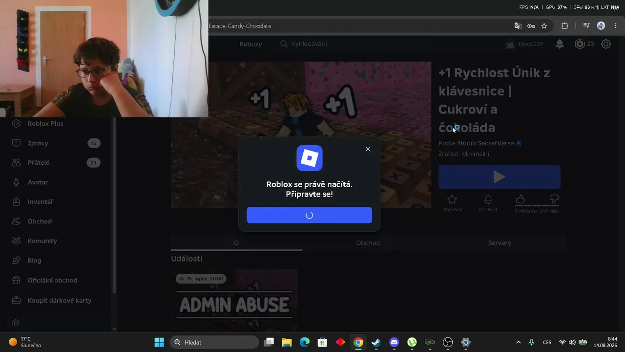
Task: Open Chrome media controls icon
Action: [x=587, y=26]
